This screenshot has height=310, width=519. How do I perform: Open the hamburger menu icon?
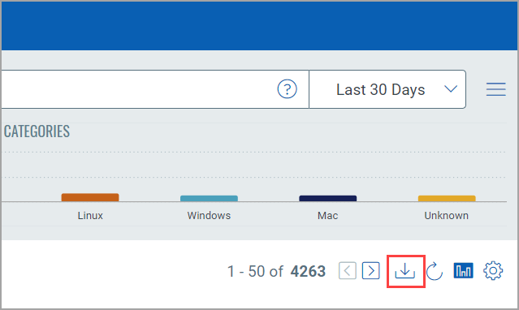coord(495,89)
